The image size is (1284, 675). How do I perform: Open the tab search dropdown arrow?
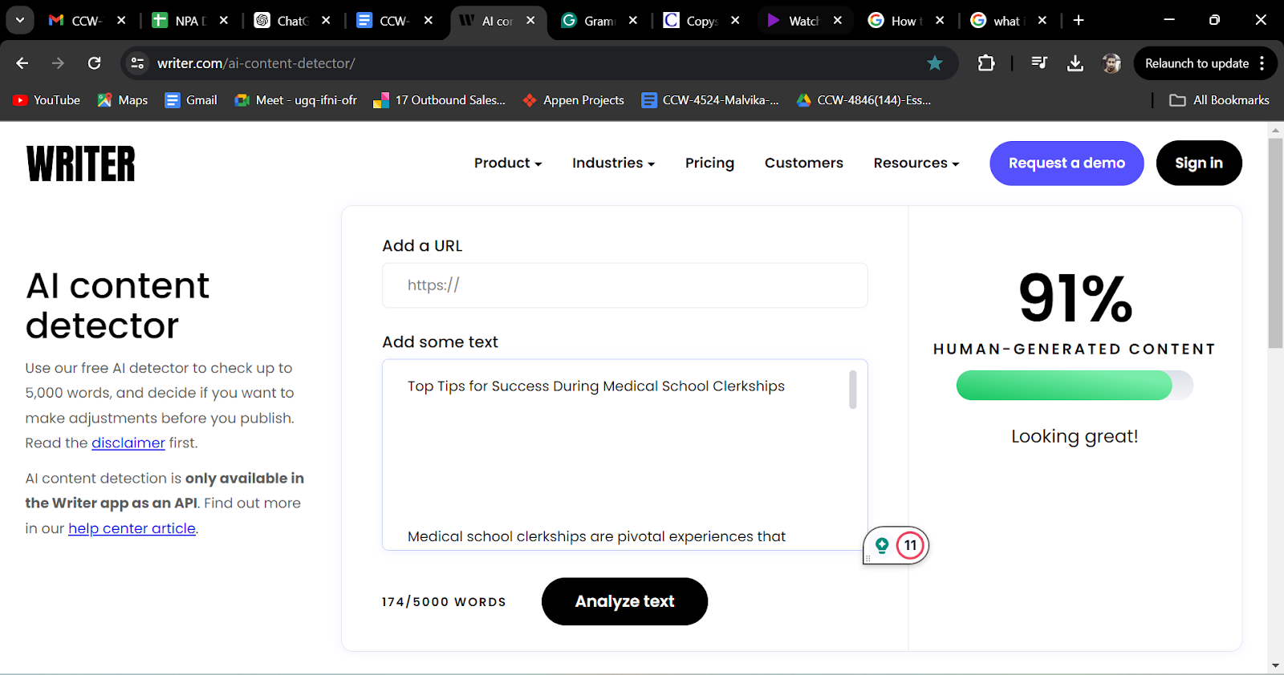tap(19, 20)
